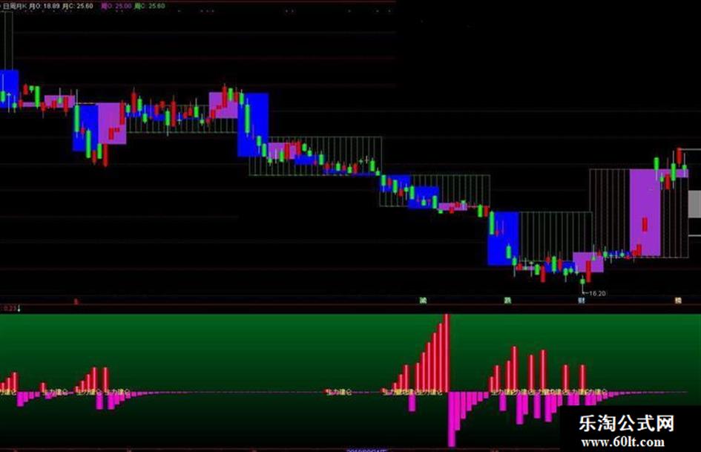Click the deepest magenta bar in the histogram
This screenshot has width=701, height=452.
tap(451, 419)
